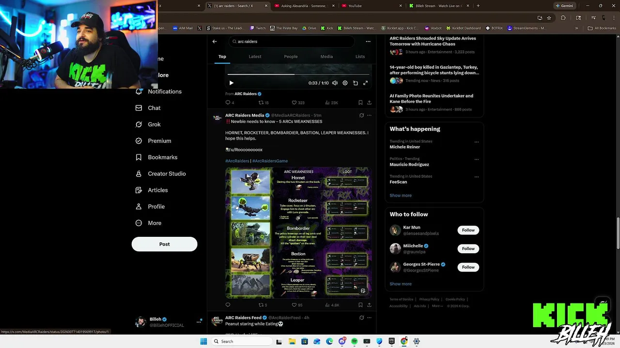Open Chat in the sidebar
Viewport: 620px width, 348px height.
[148, 108]
